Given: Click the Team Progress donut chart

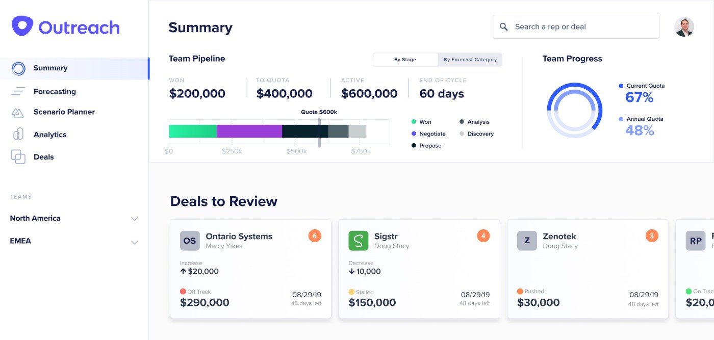Looking at the screenshot, I should click(575, 110).
